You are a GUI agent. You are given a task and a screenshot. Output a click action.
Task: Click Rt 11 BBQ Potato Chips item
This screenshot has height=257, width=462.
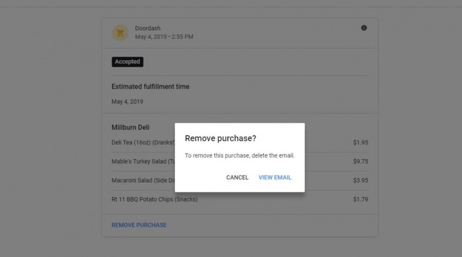point(155,200)
